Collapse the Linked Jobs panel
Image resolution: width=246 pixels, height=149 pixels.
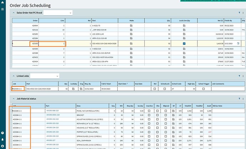point(14,76)
